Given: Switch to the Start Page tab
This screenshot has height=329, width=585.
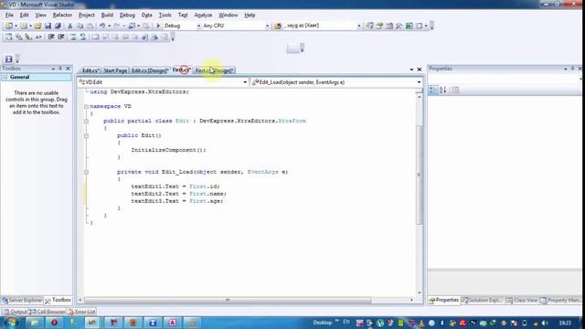Looking at the screenshot, I should [x=115, y=70].
